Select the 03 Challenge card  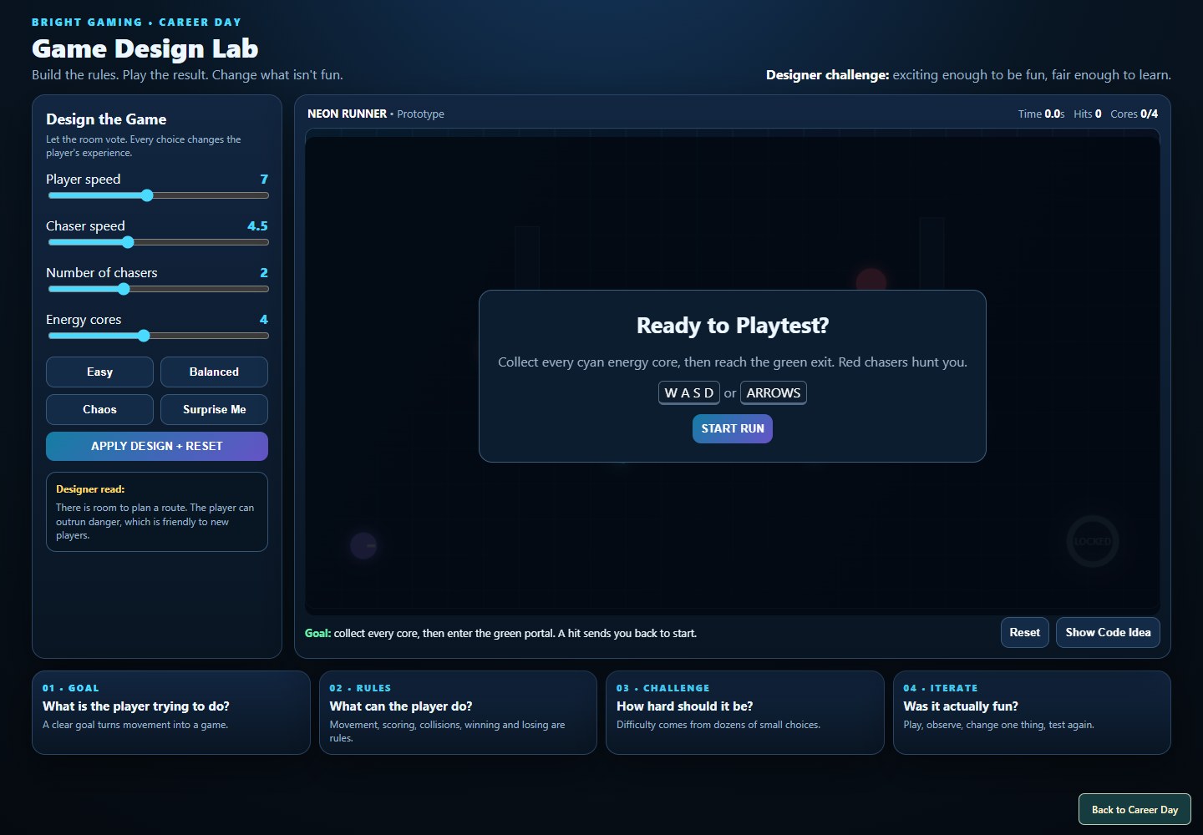744,712
